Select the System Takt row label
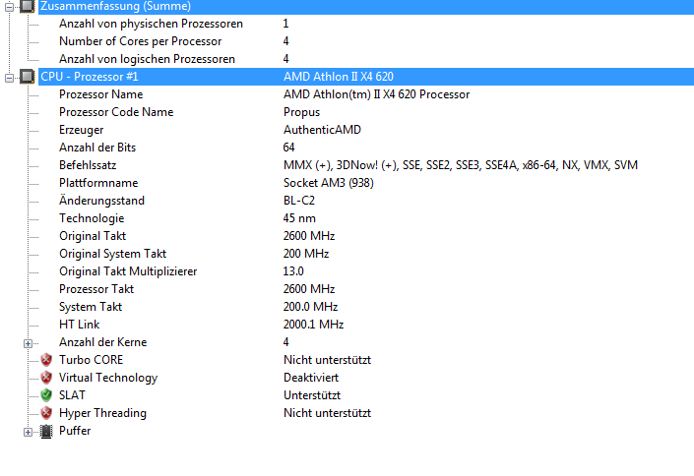 91,307
